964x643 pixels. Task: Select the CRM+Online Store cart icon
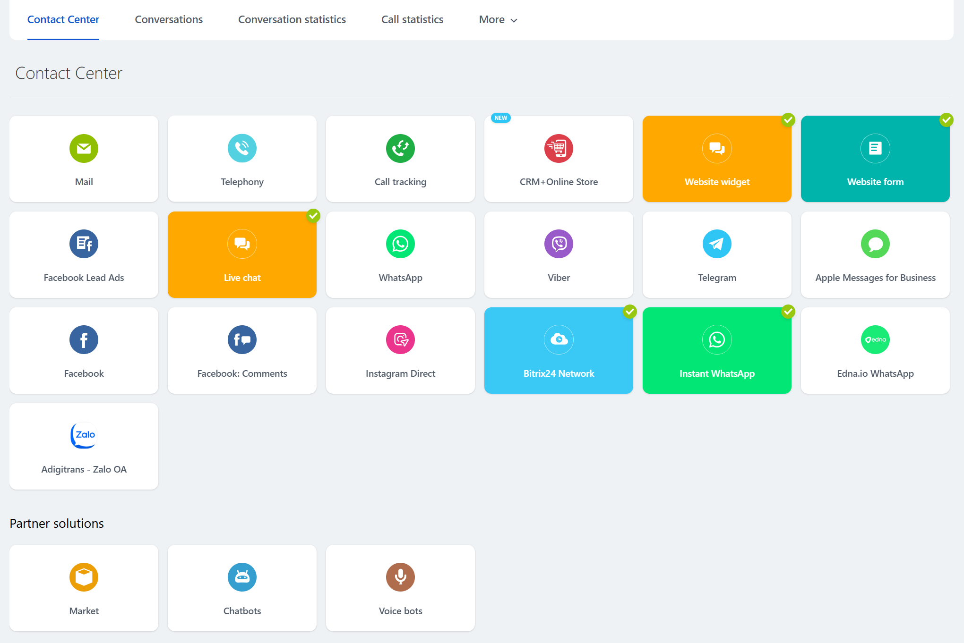click(559, 148)
